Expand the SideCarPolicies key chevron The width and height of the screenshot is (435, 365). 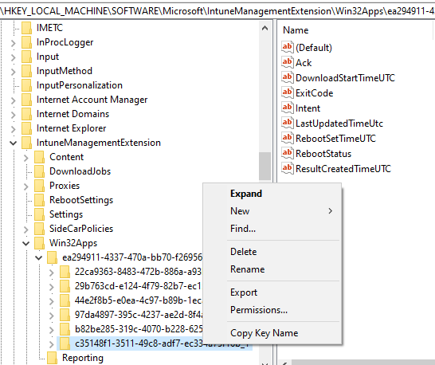click(26, 230)
